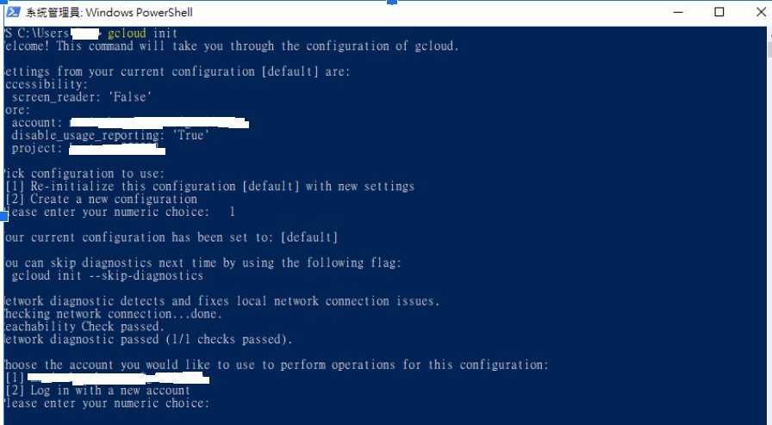Click 'Network diagnostic passed (1/1 checks passed)' line
Screen dimensions: 772x425
[x=147, y=340]
